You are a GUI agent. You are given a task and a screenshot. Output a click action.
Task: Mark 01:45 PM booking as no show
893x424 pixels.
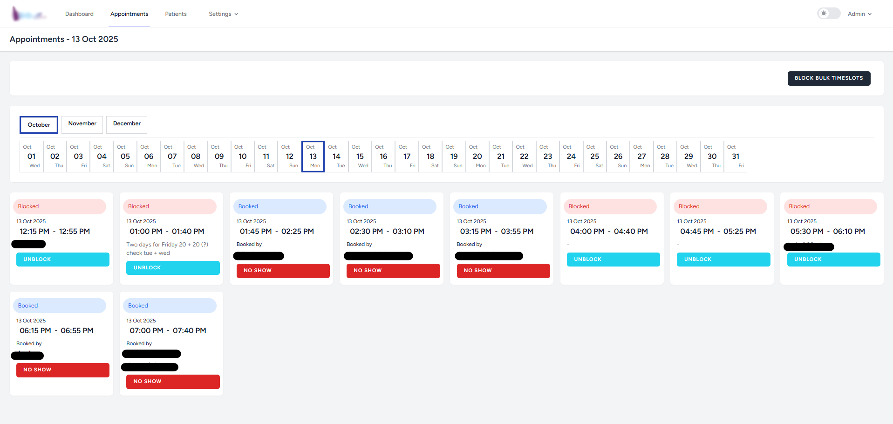(283, 271)
